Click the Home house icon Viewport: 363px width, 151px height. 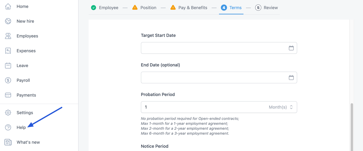click(8, 6)
